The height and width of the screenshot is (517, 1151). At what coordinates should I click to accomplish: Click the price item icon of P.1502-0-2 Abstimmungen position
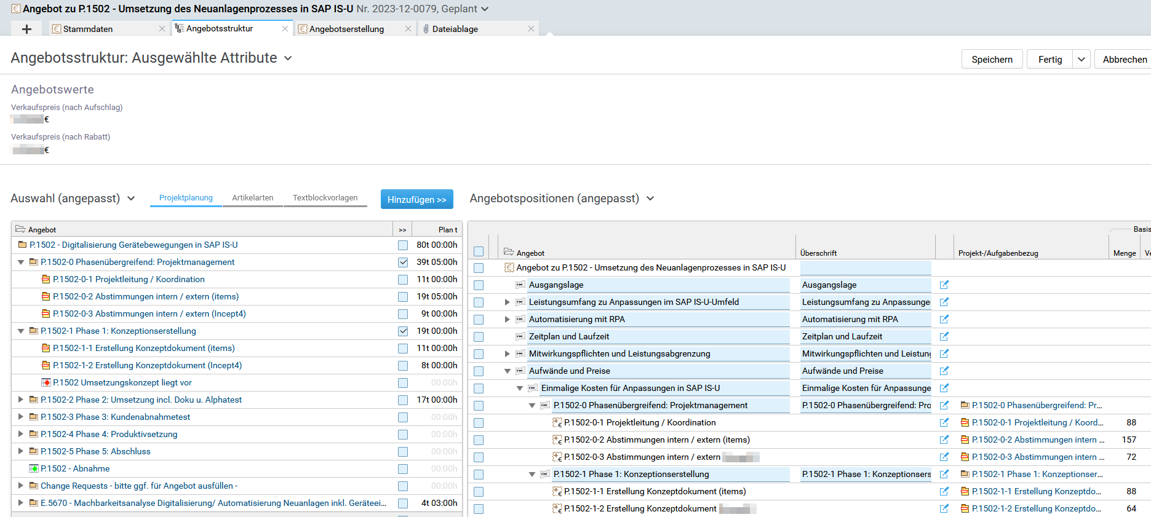point(557,440)
